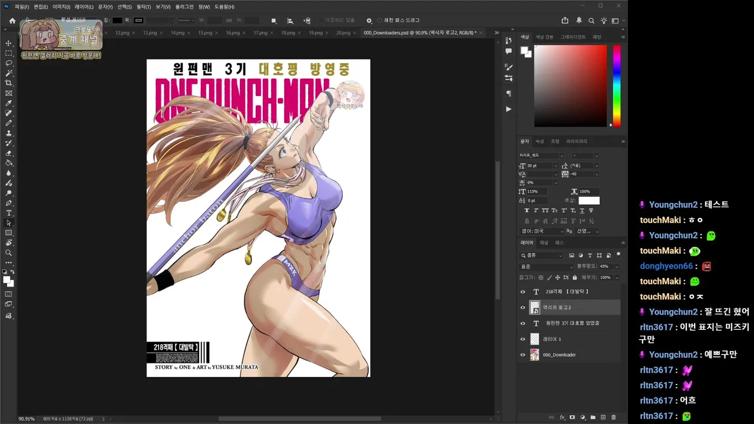Expand the hidden document tabs chevron
Viewport: 754px width, 424px height.
pyautogui.click(x=497, y=33)
